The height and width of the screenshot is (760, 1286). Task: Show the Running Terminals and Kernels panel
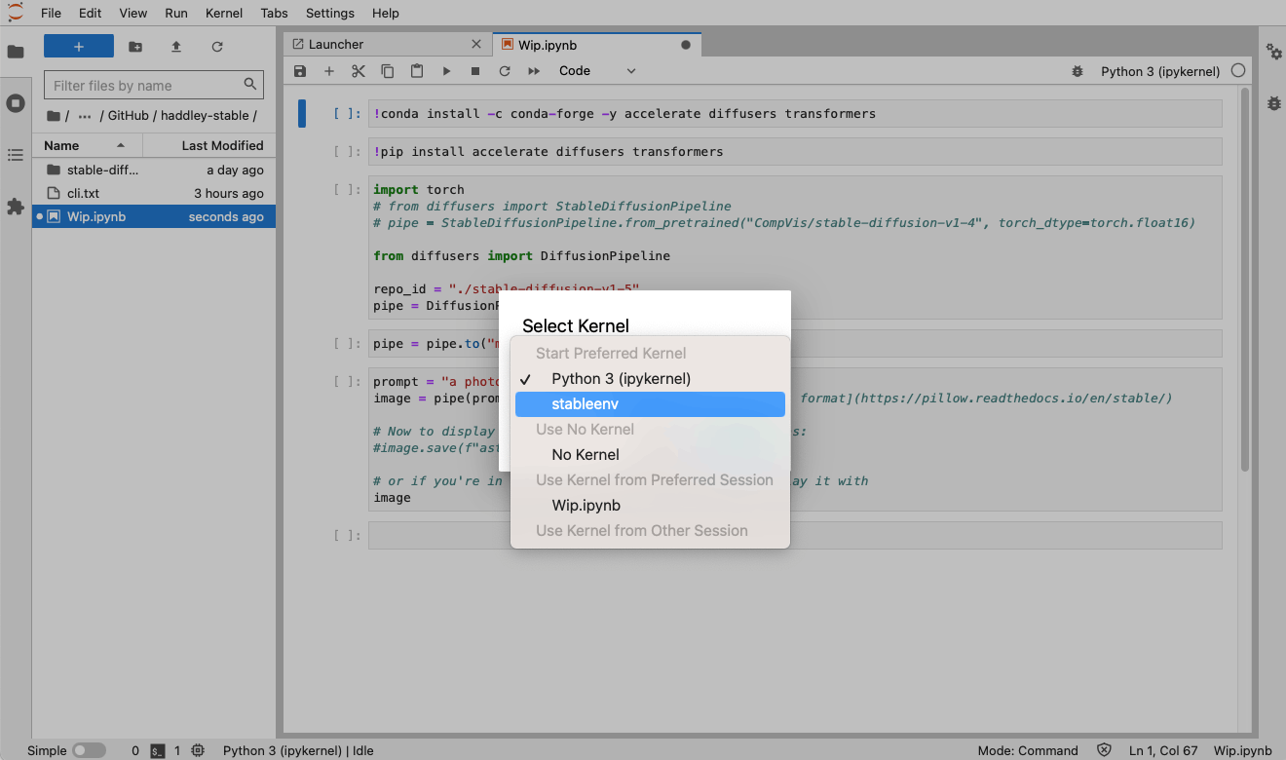point(16,103)
